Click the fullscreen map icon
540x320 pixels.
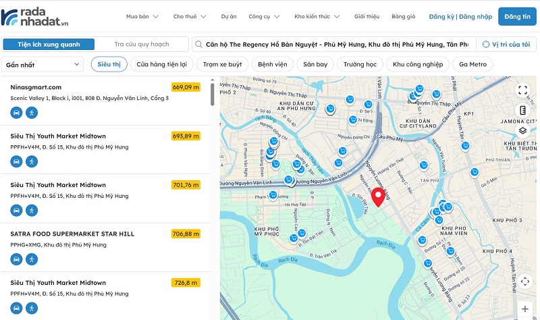point(523,90)
